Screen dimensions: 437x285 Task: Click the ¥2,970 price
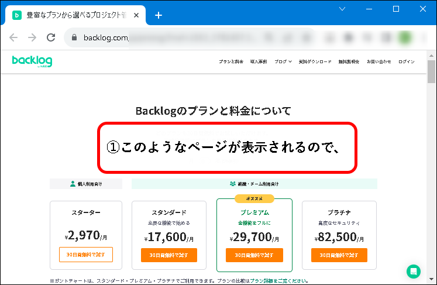click(x=86, y=236)
